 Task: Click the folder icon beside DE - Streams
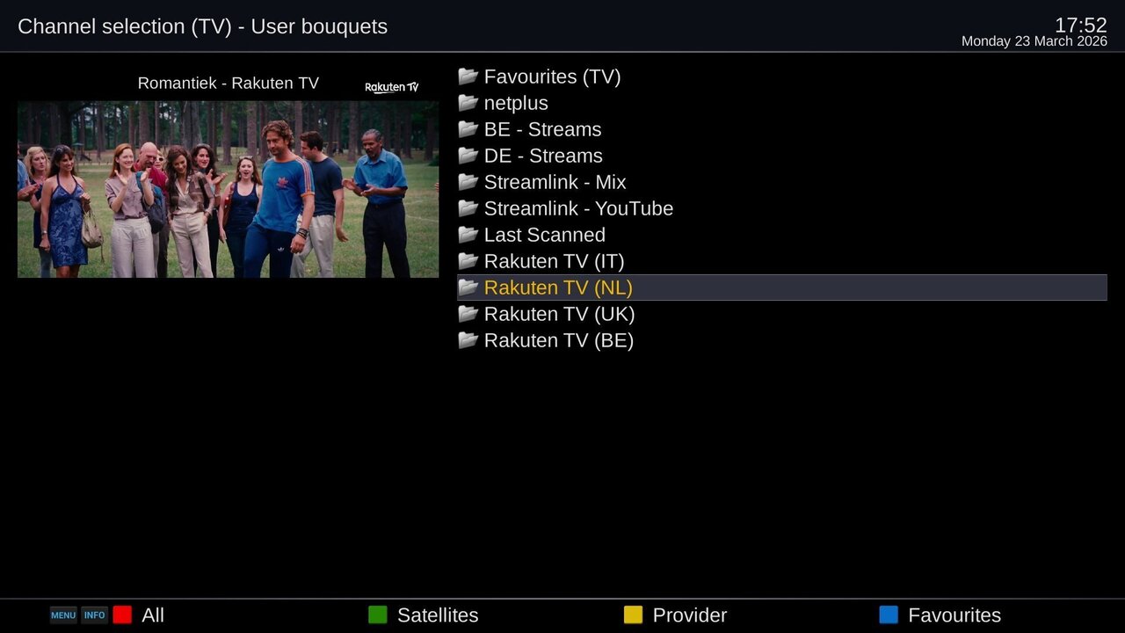tap(468, 156)
